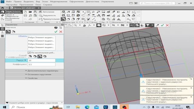Confirm fillet with the green check in Параметры
The image size is (194, 109).
(56, 31)
